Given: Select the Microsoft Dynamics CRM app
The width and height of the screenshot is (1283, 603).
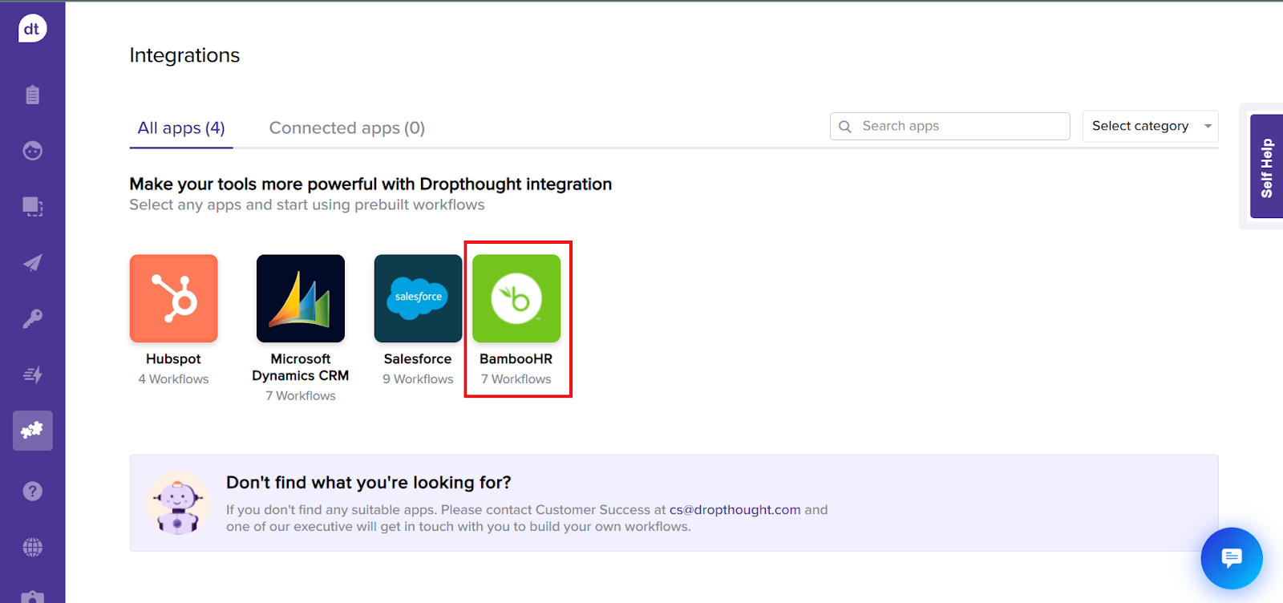Looking at the screenshot, I should click(x=301, y=299).
